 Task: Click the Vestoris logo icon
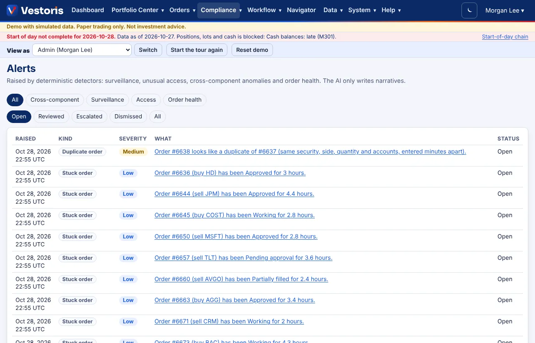pyautogui.click(x=12, y=10)
